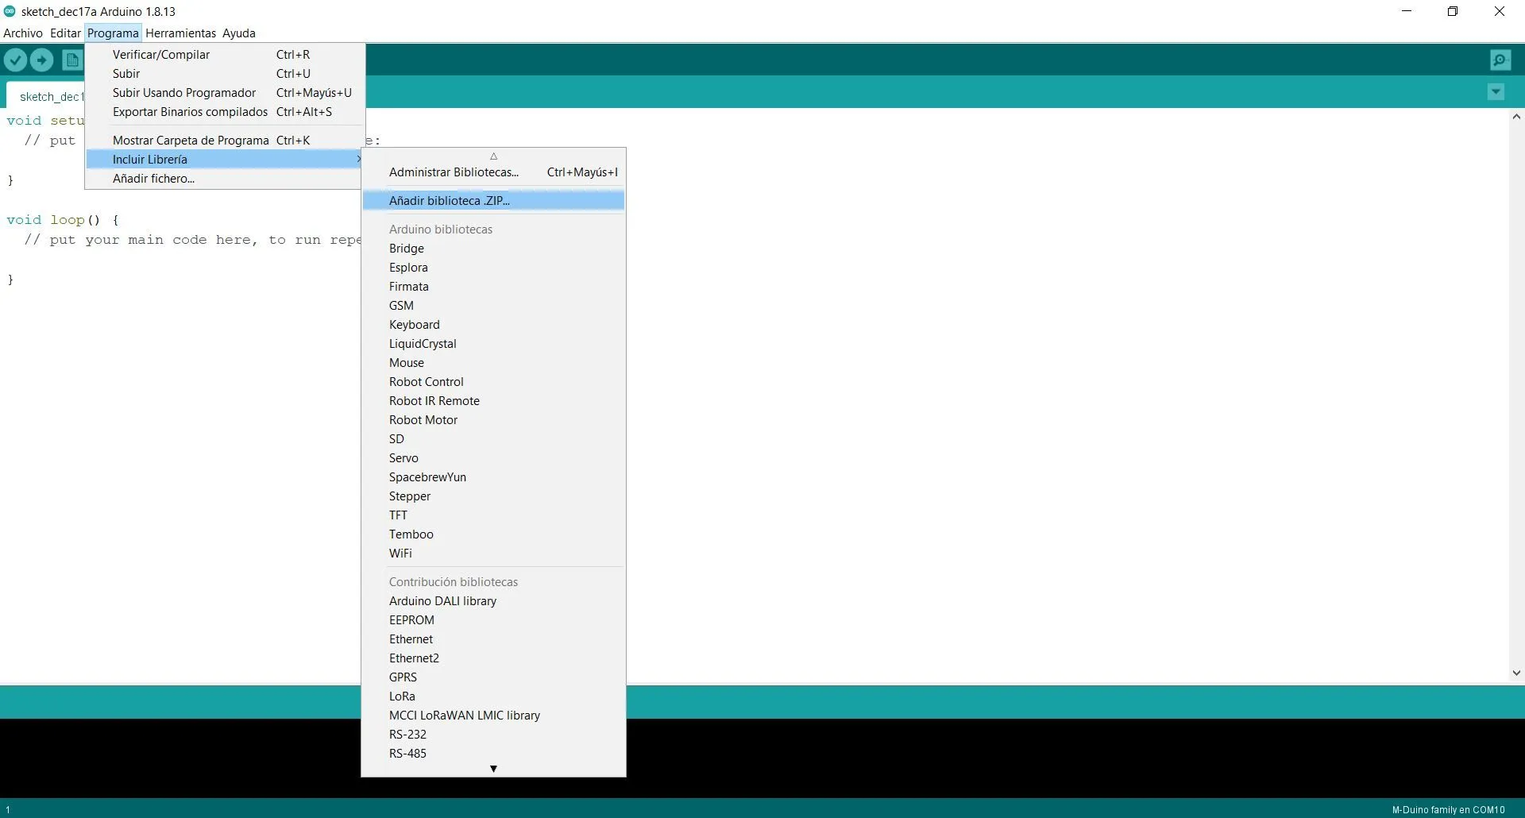Open the tab options dropdown arrow
Viewport: 1525px width, 818px height.
tap(1496, 92)
